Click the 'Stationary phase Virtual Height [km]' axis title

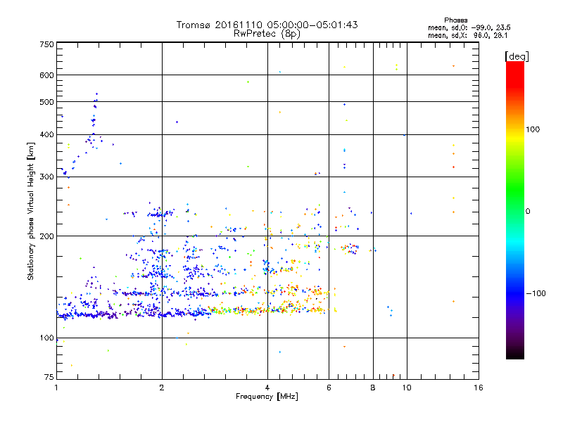tap(31, 211)
